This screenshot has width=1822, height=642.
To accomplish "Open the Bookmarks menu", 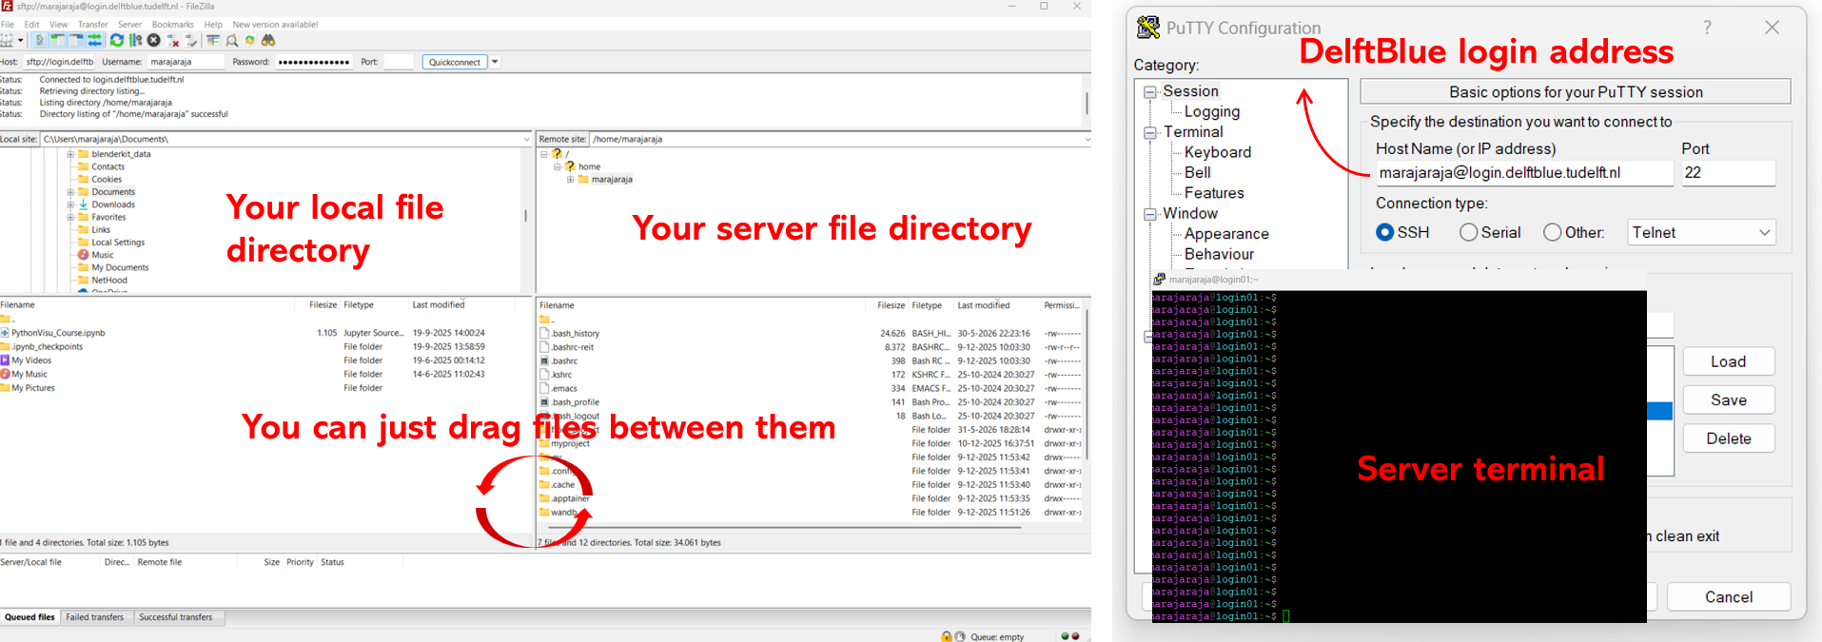I will pos(173,25).
